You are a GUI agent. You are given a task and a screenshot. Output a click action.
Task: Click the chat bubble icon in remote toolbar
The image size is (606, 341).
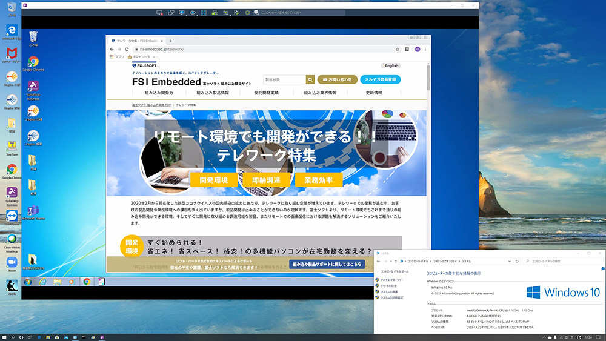click(x=256, y=13)
